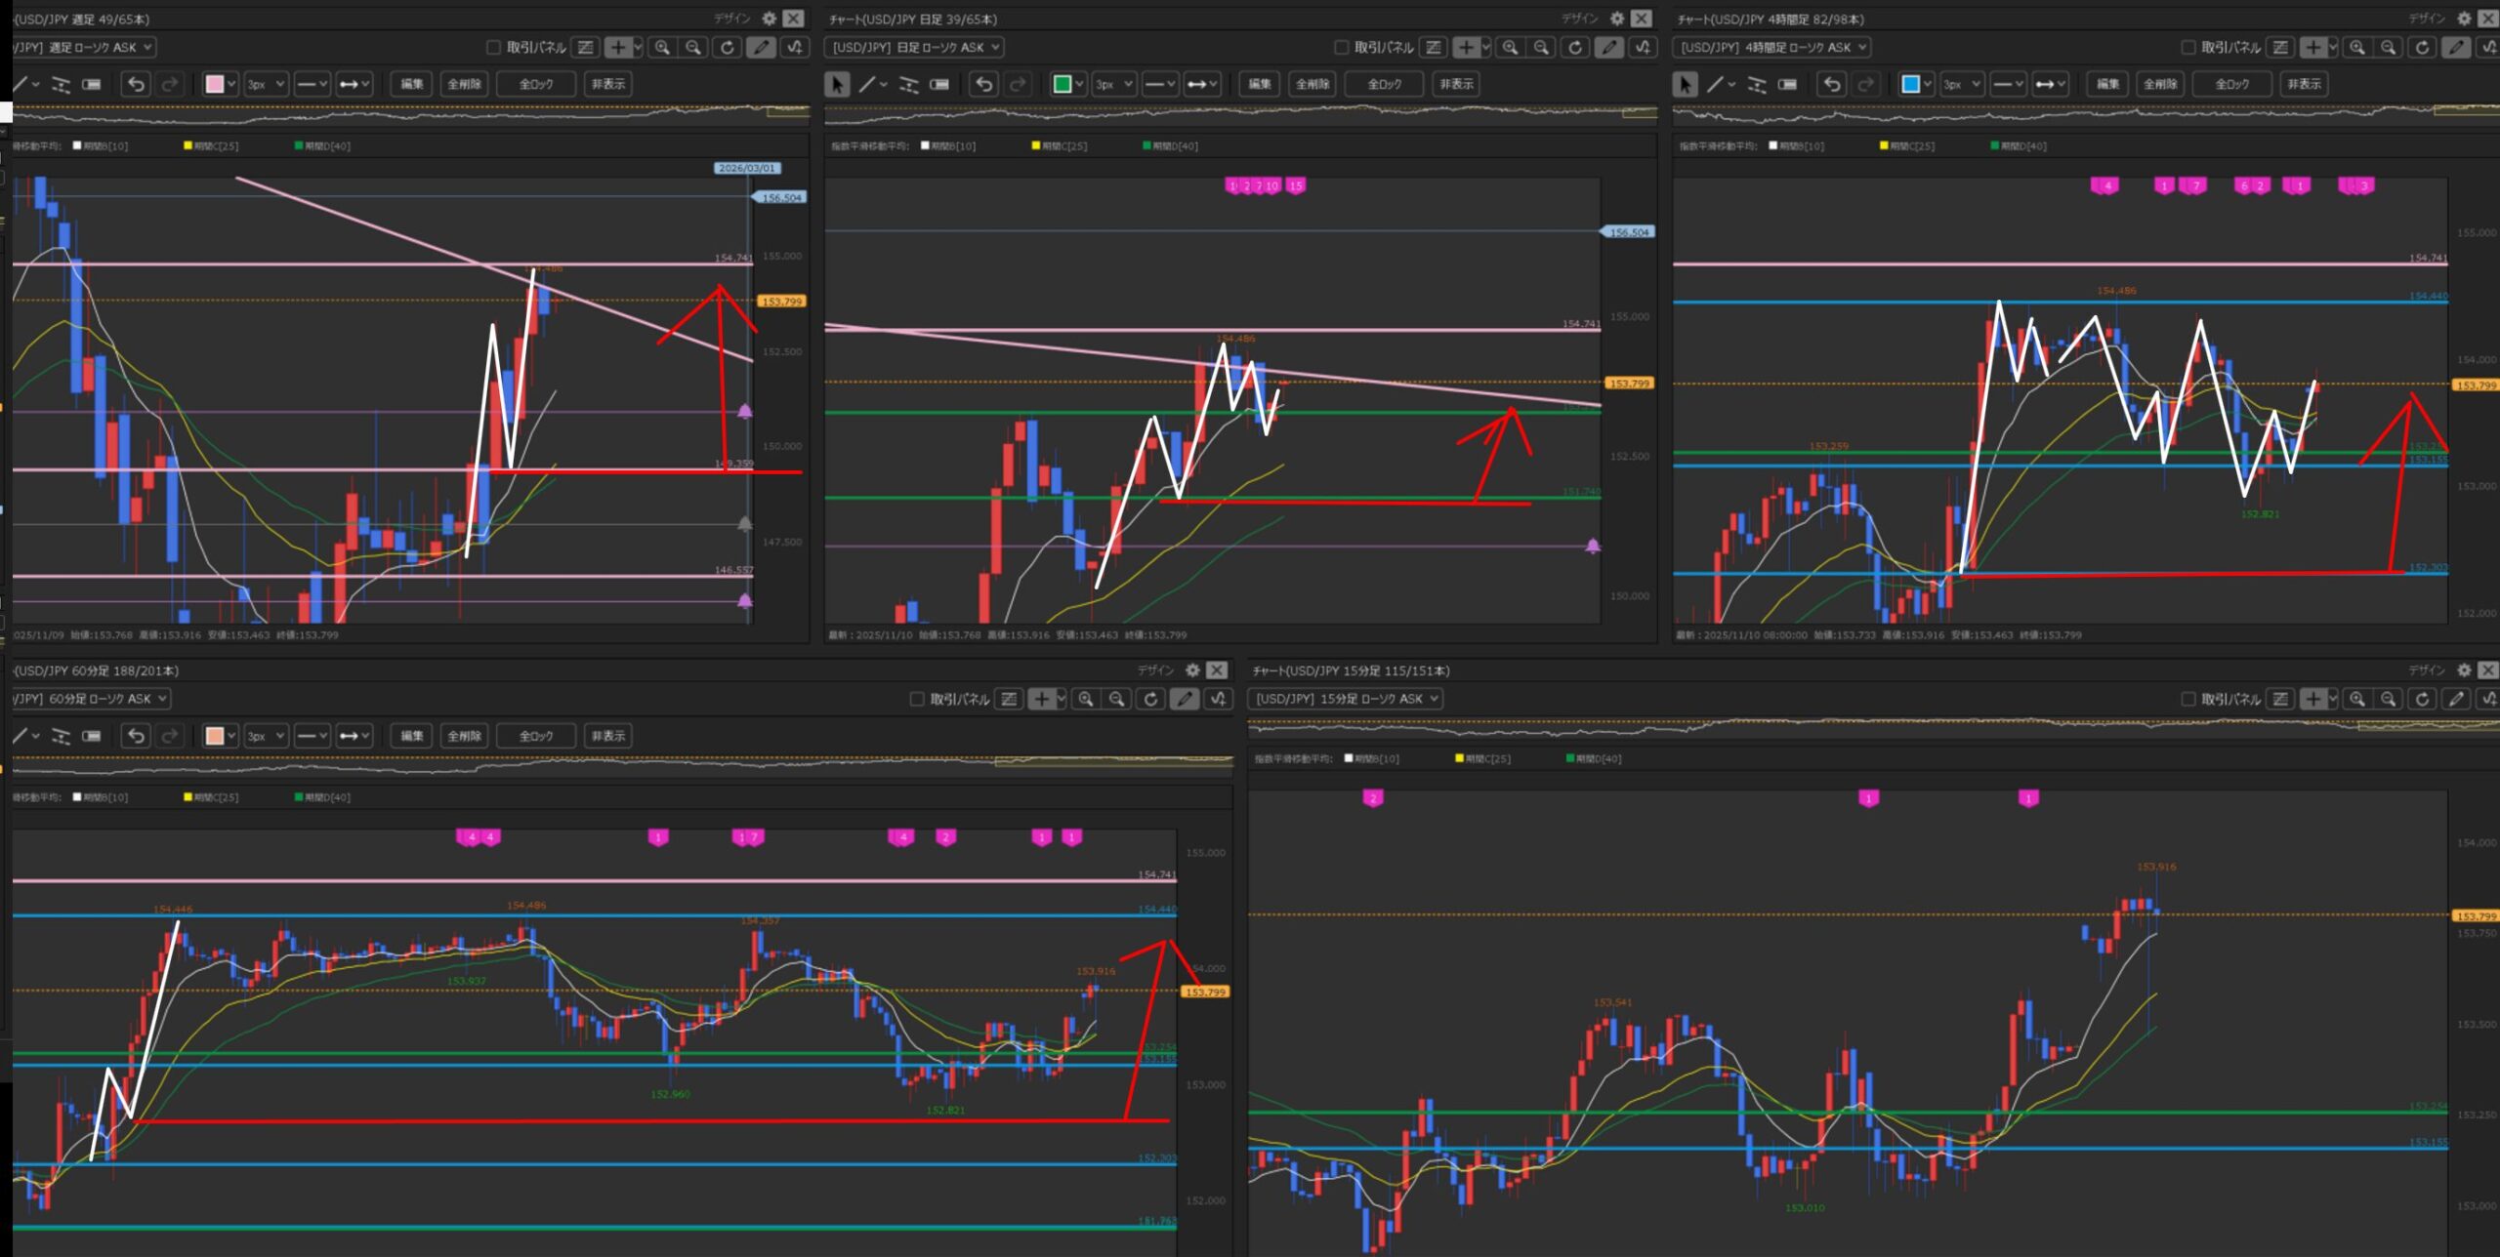2500x1257 pixels.
Task: Select the arrow cursor tool in daily chart
Action: pos(837,85)
